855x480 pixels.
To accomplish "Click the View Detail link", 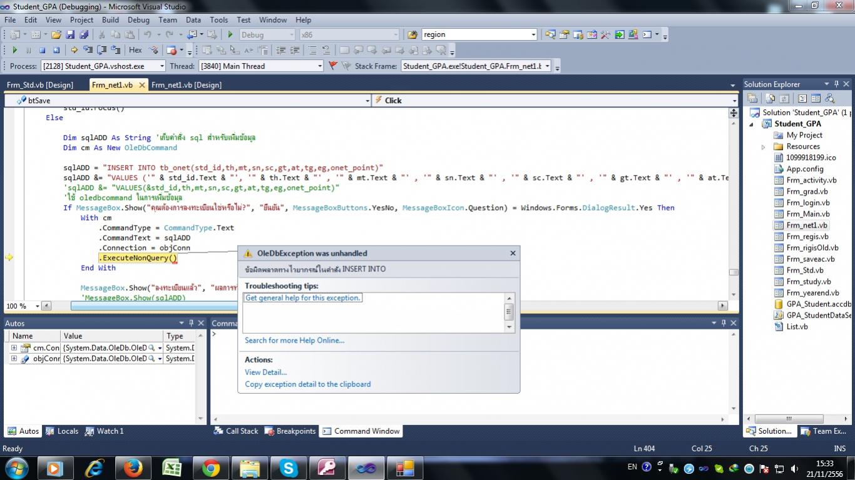I will tap(266, 372).
